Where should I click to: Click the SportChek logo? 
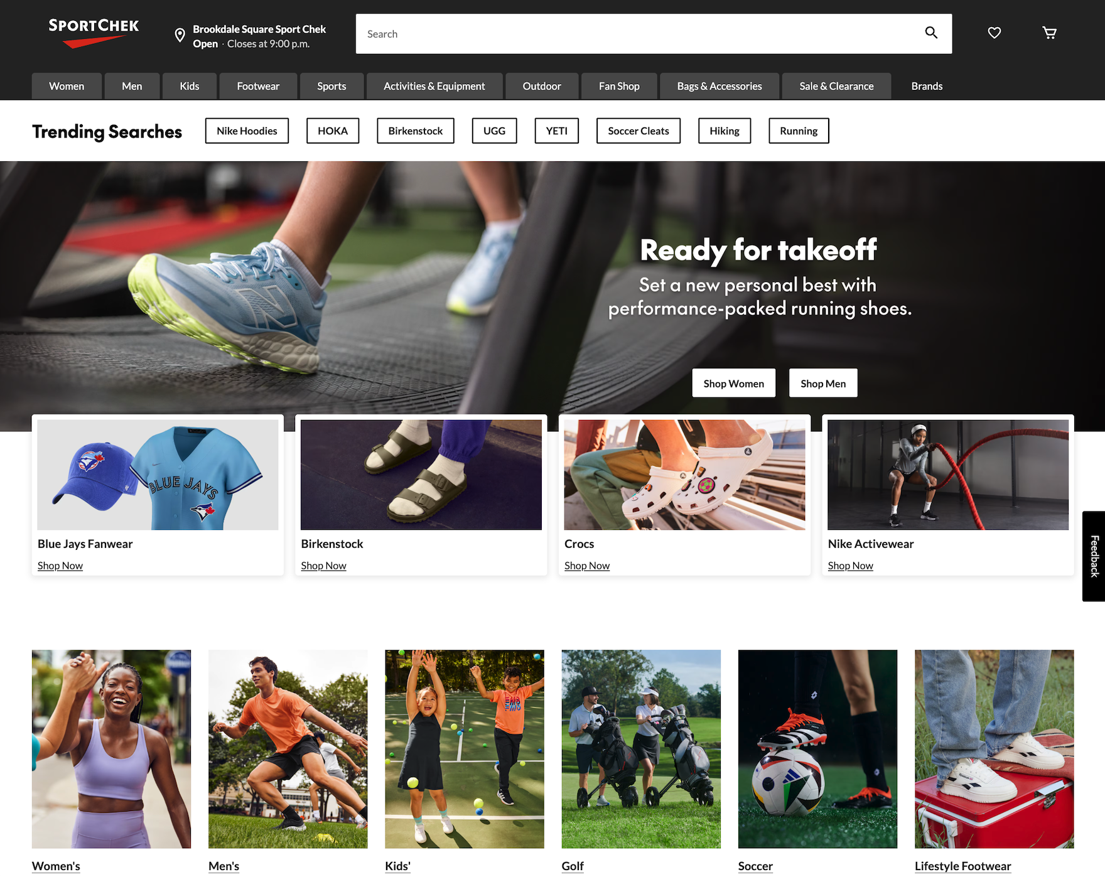coord(94,33)
